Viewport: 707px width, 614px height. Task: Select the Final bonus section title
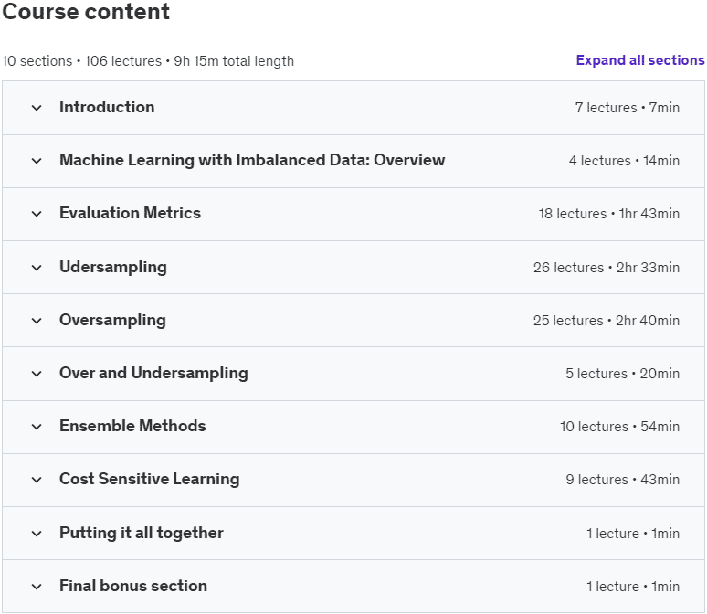pos(133,586)
